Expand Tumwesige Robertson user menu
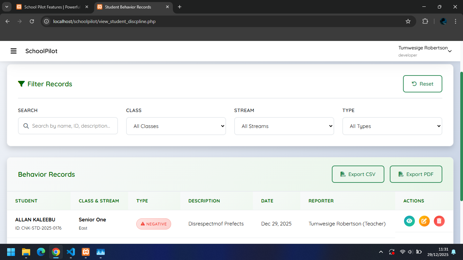Image resolution: width=463 pixels, height=260 pixels. (x=425, y=51)
